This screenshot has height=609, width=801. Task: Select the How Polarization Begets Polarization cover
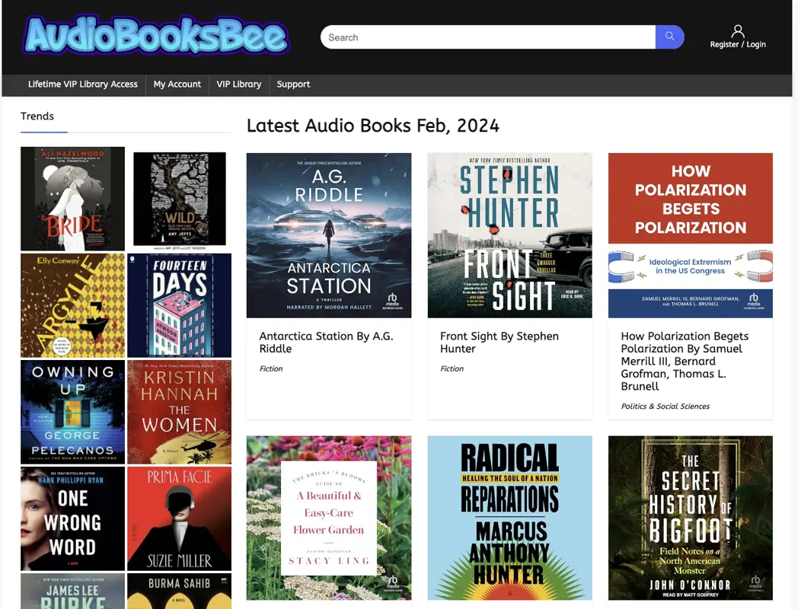point(690,234)
